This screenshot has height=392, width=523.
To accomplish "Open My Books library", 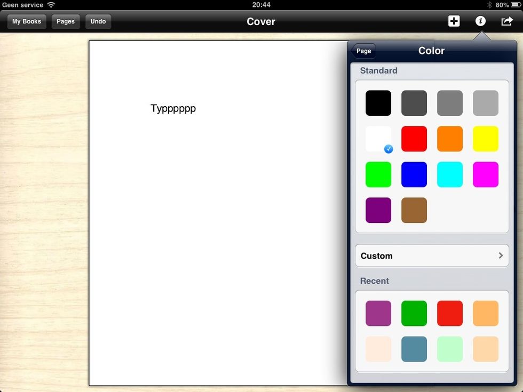I will (x=27, y=22).
